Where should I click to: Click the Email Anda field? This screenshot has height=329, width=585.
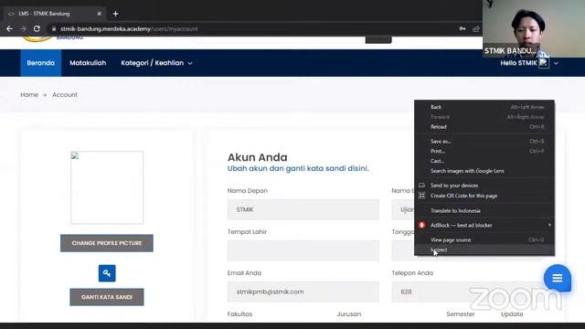(303, 292)
